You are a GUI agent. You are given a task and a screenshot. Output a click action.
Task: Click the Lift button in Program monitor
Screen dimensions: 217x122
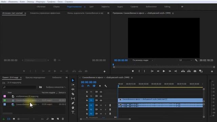pos(183,71)
